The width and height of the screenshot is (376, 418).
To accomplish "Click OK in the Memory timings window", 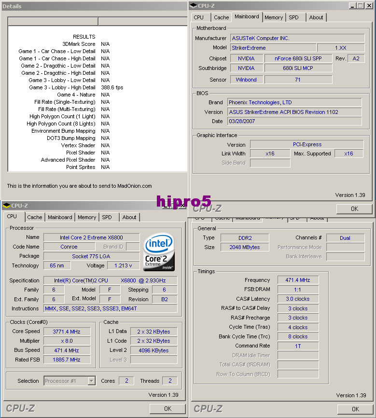I will [355, 409].
